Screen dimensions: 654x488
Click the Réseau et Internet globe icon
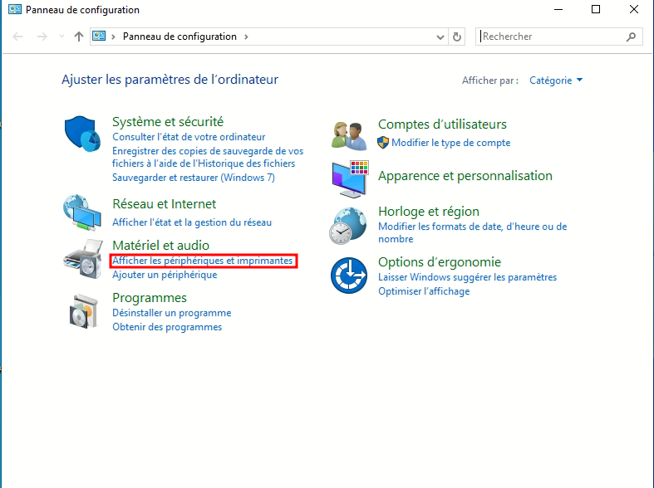(82, 212)
